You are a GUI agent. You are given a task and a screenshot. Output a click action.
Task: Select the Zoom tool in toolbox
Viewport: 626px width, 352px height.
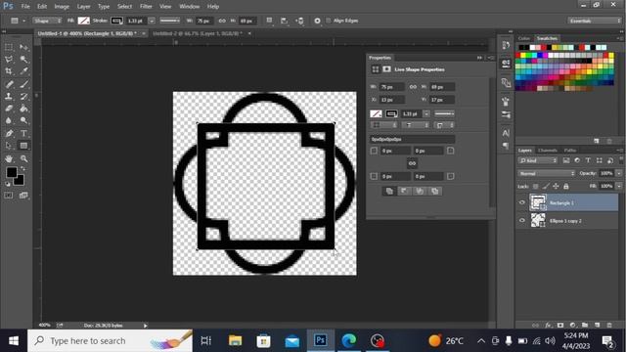[x=23, y=158]
